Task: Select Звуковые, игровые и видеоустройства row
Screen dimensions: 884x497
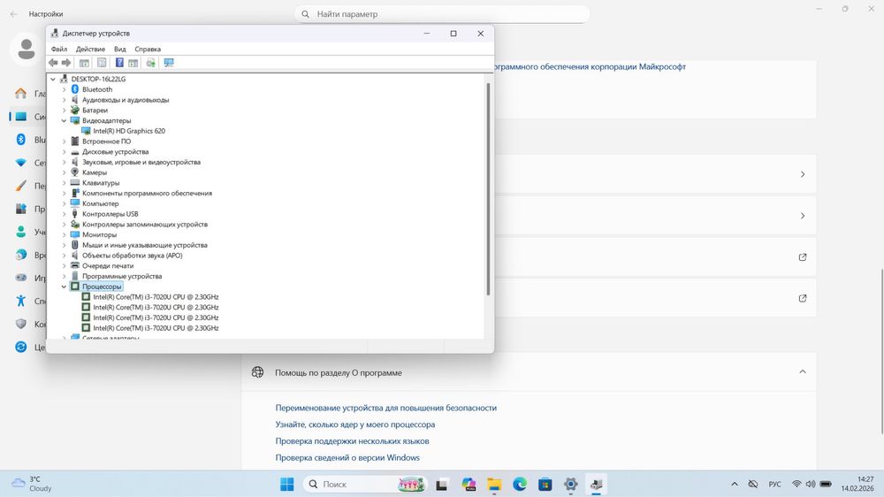Action: [x=141, y=162]
